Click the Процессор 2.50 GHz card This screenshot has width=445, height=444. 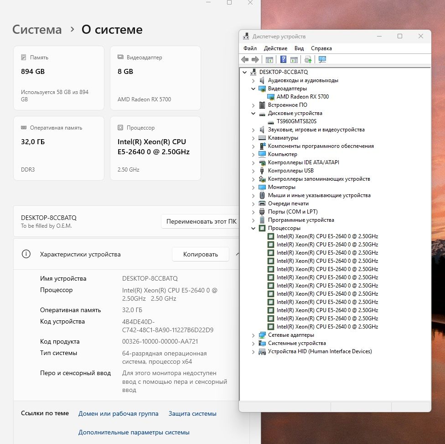point(155,148)
